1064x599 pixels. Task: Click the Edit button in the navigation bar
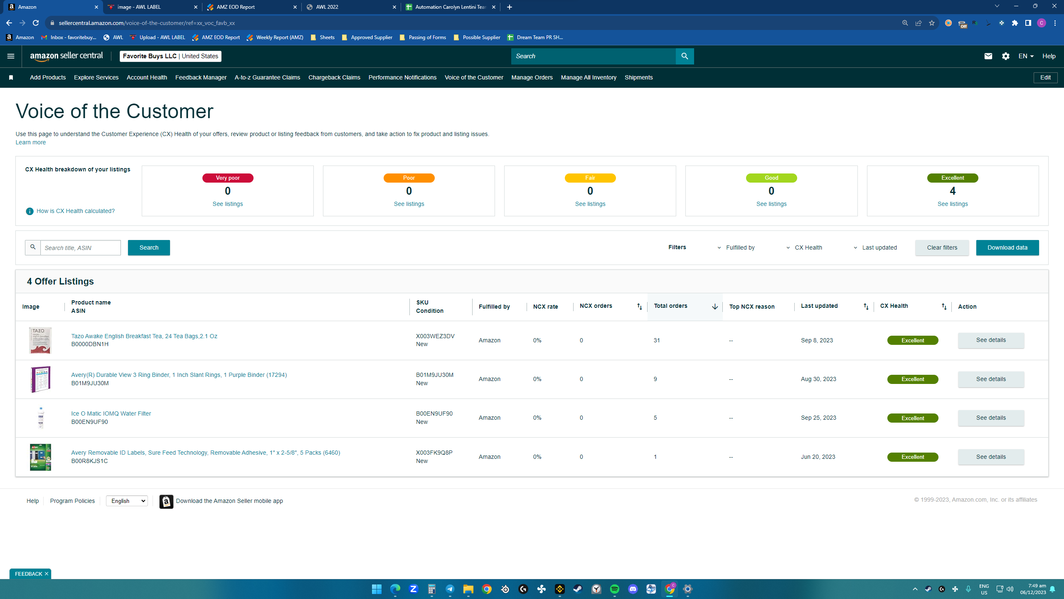[1045, 77]
